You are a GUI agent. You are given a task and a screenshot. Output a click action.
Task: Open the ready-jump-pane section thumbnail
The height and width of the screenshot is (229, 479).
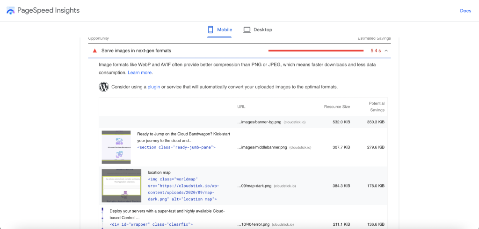116,147
